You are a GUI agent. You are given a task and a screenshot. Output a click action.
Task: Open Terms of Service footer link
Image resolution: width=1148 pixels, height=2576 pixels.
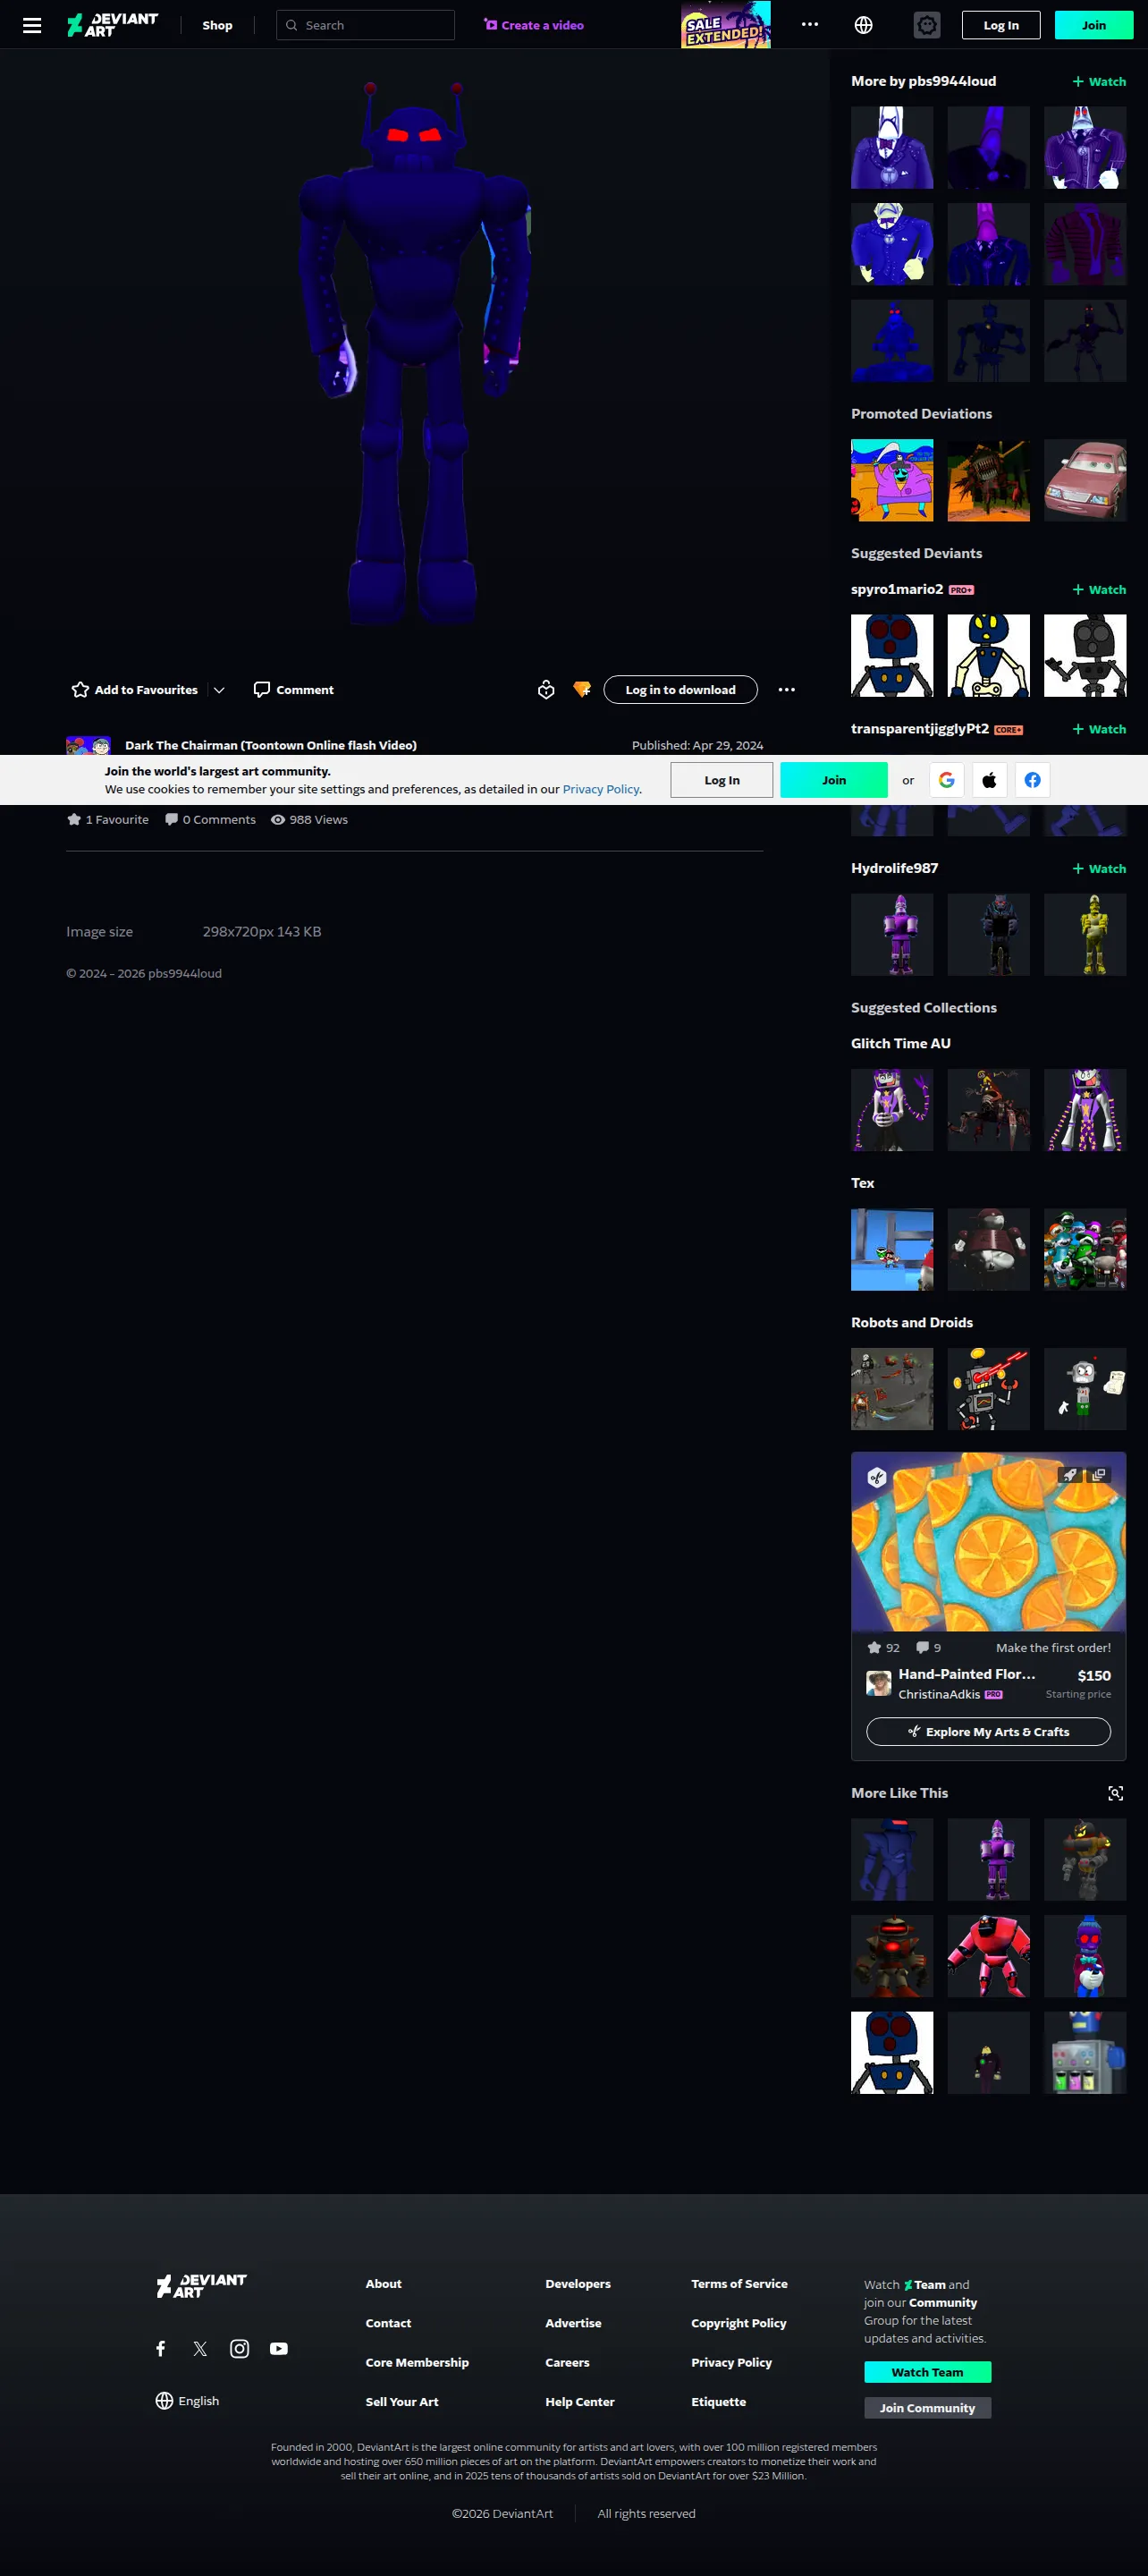tap(739, 2284)
